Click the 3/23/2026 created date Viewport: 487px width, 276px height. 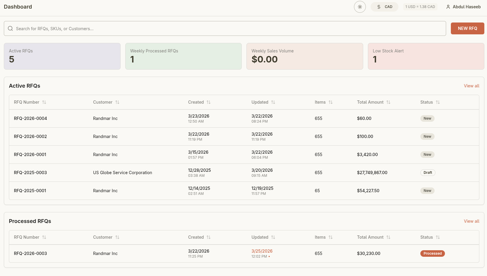(199, 116)
